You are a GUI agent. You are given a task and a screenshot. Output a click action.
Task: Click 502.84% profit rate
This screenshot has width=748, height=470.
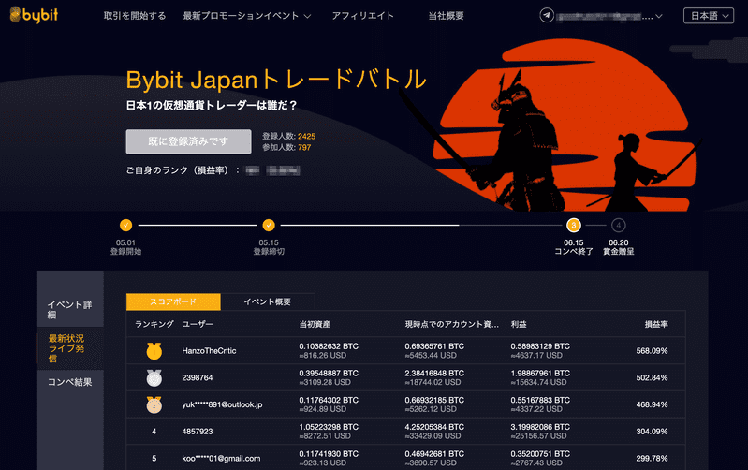652,377
